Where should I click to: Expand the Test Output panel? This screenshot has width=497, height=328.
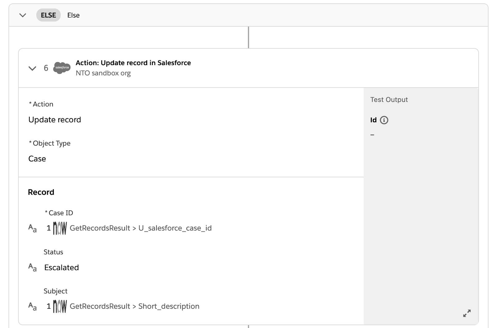467,313
